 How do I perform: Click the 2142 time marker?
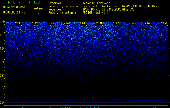(35, 23)
